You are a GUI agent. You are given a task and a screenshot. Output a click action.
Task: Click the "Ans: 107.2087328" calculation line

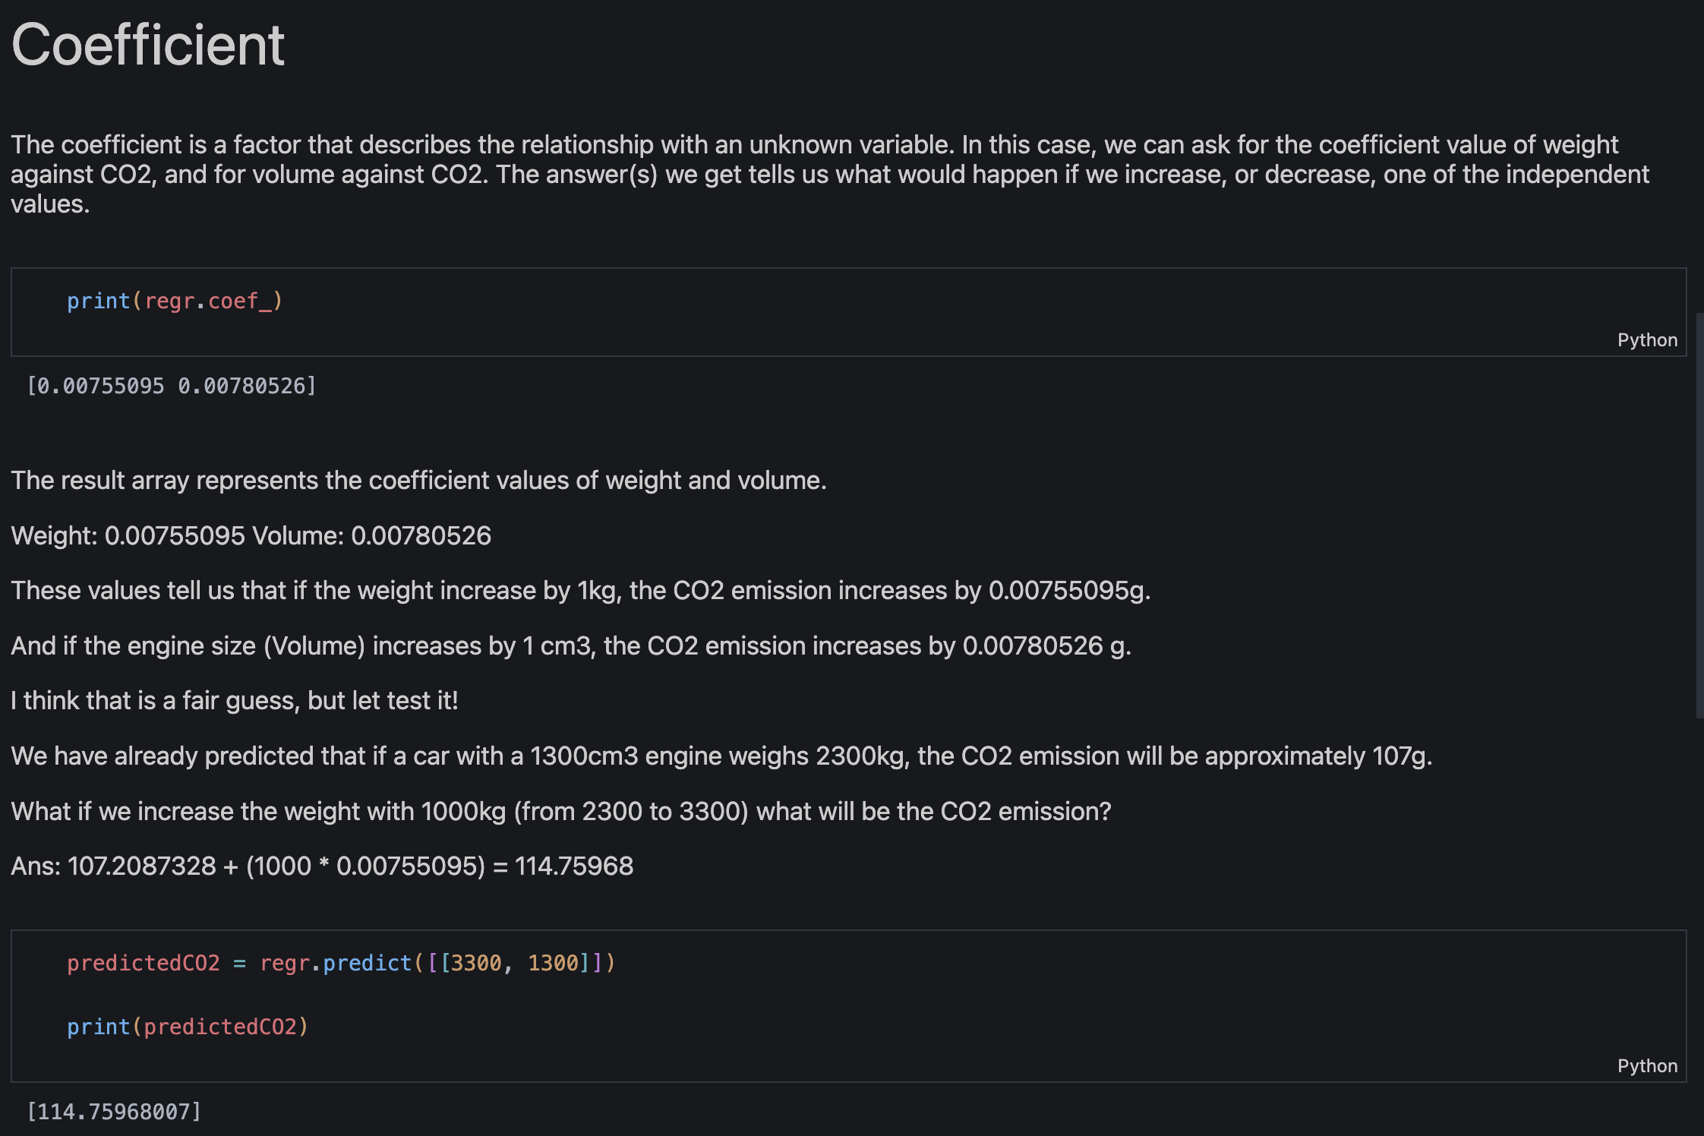(322, 866)
